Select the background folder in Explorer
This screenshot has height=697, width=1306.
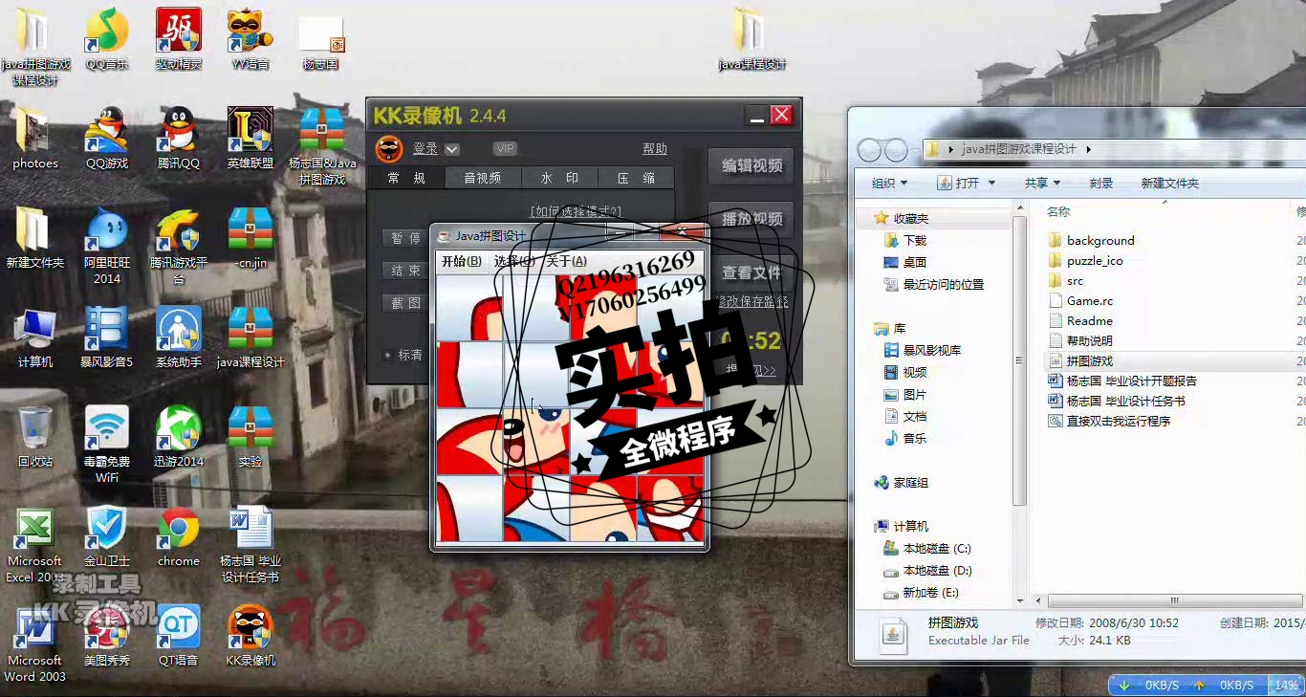coord(1090,240)
